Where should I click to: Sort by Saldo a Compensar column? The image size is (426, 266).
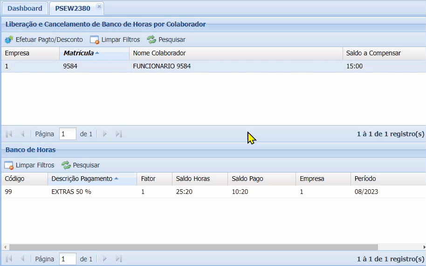pos(385,53)
